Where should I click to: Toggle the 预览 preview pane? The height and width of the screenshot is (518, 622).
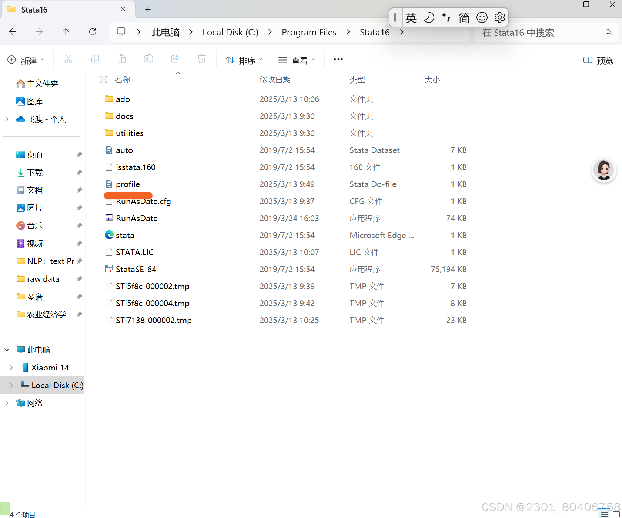(598, 60)
